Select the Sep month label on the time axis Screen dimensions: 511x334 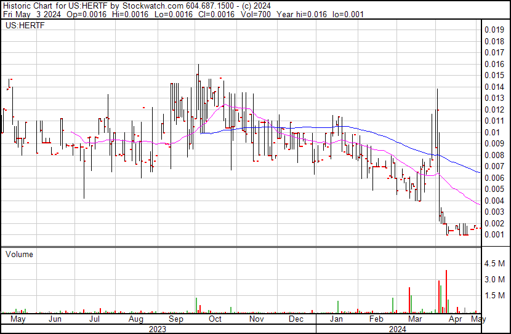[x=176, y=319]
